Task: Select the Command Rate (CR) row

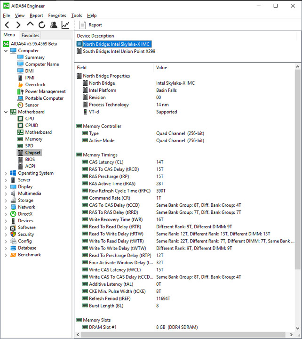Action: [186, 198]
